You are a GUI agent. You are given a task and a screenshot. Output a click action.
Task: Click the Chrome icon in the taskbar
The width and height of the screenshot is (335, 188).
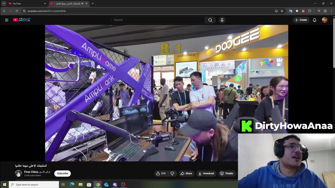point(98,185)
